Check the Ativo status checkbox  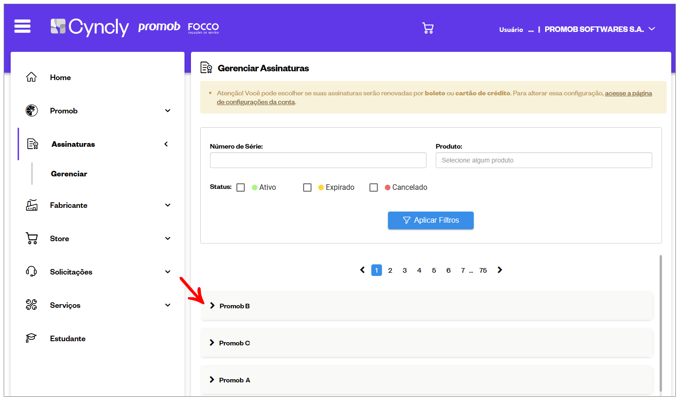[x=241, y=187]
